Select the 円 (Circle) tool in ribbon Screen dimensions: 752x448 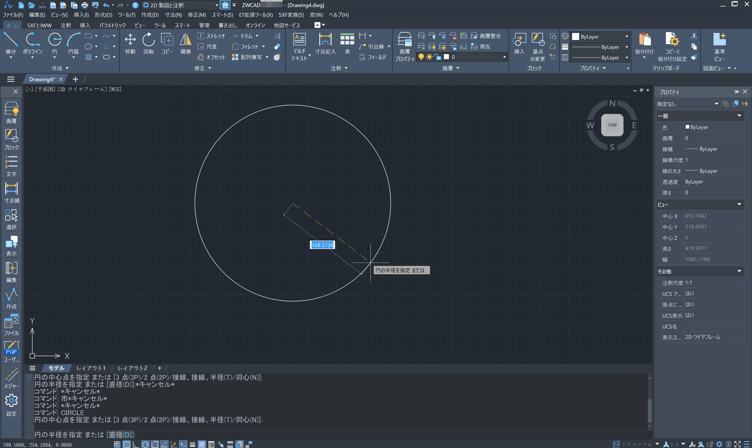[x=55, y=43]
